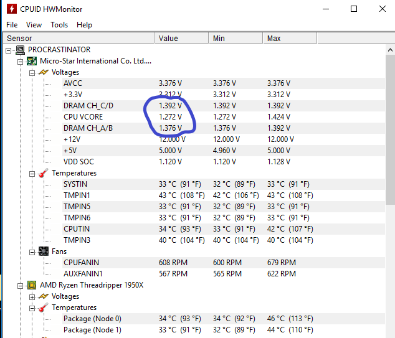Collapse the PROCRASTINATOR tree node
The height and width of the screenshot is (338, 395).
[x=8, y=51]
